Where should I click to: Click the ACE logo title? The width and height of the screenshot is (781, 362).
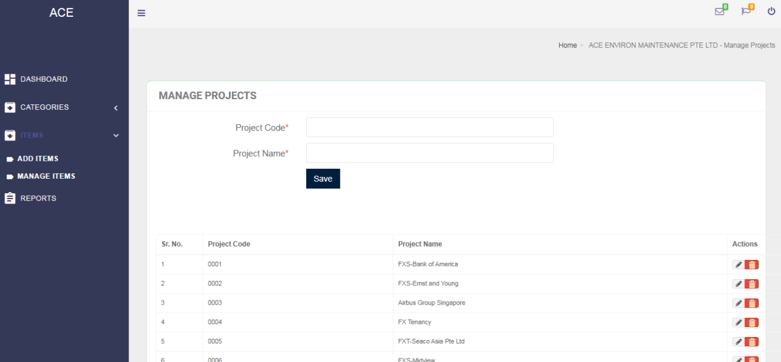tap(62, 13)
